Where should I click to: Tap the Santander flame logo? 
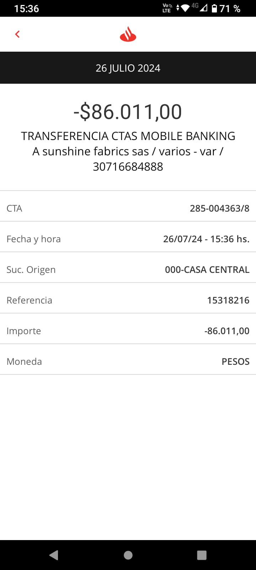[x=128, y=35]
